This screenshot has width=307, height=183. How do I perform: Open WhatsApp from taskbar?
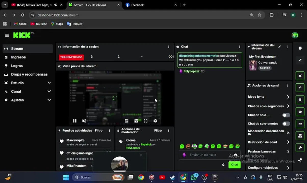pyautogui.click(x=194, y=177)
